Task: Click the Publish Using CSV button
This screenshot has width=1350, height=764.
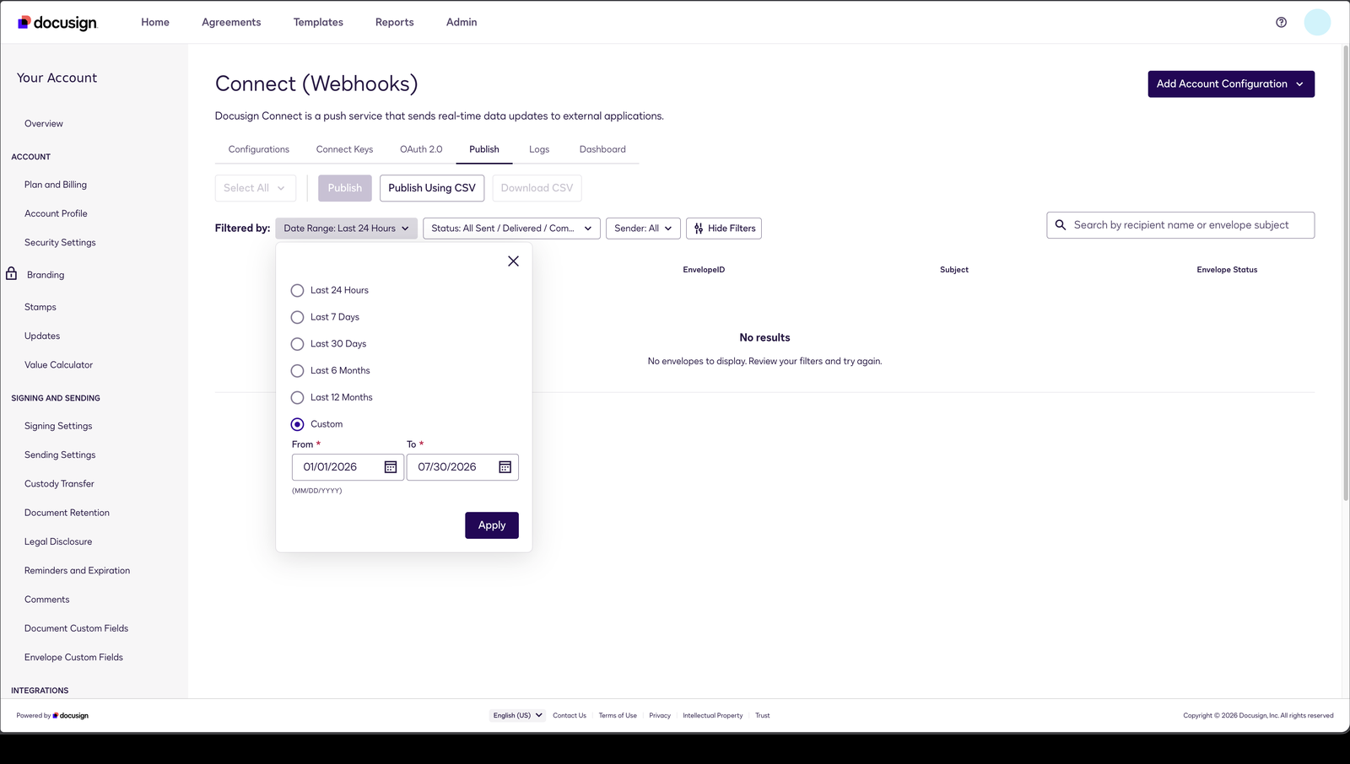Action: [432, 188]
